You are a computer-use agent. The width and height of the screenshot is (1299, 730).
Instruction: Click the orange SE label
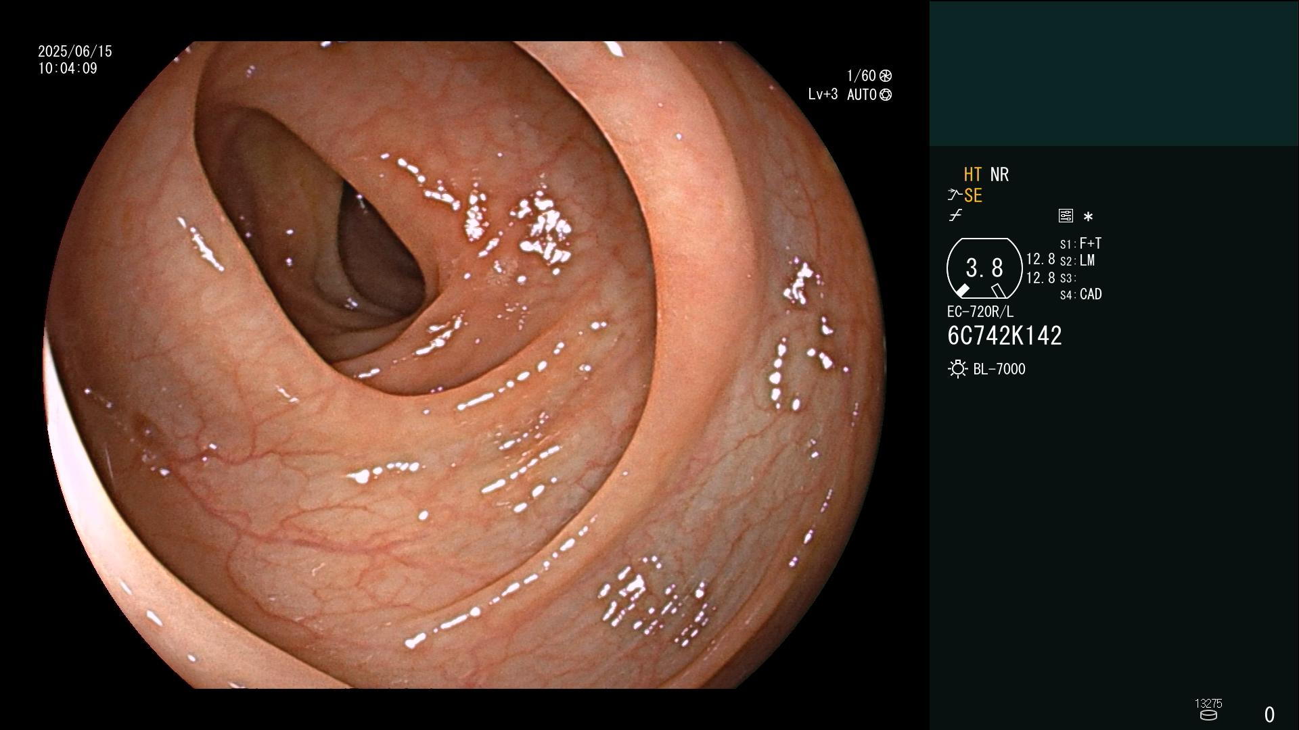(973, 195)
